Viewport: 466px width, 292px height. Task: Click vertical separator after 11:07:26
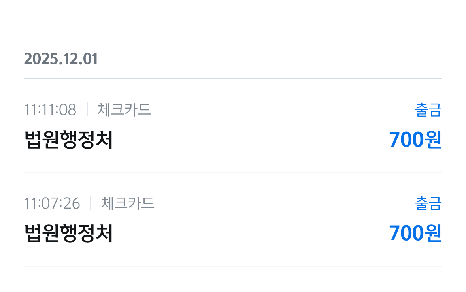coord(91,203)
